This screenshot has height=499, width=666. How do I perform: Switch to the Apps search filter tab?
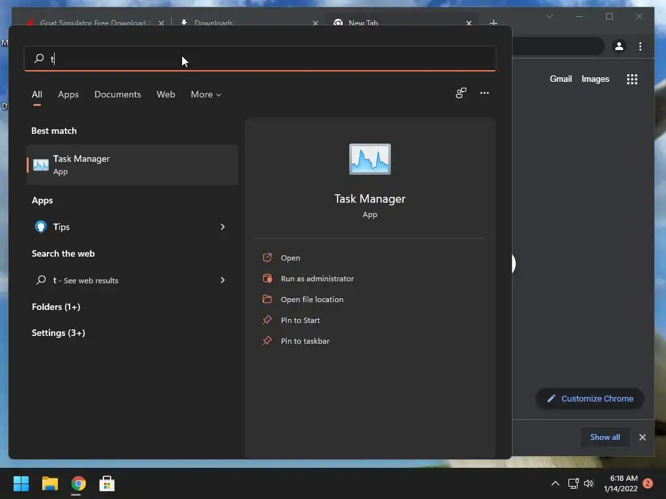pos(68,95)
